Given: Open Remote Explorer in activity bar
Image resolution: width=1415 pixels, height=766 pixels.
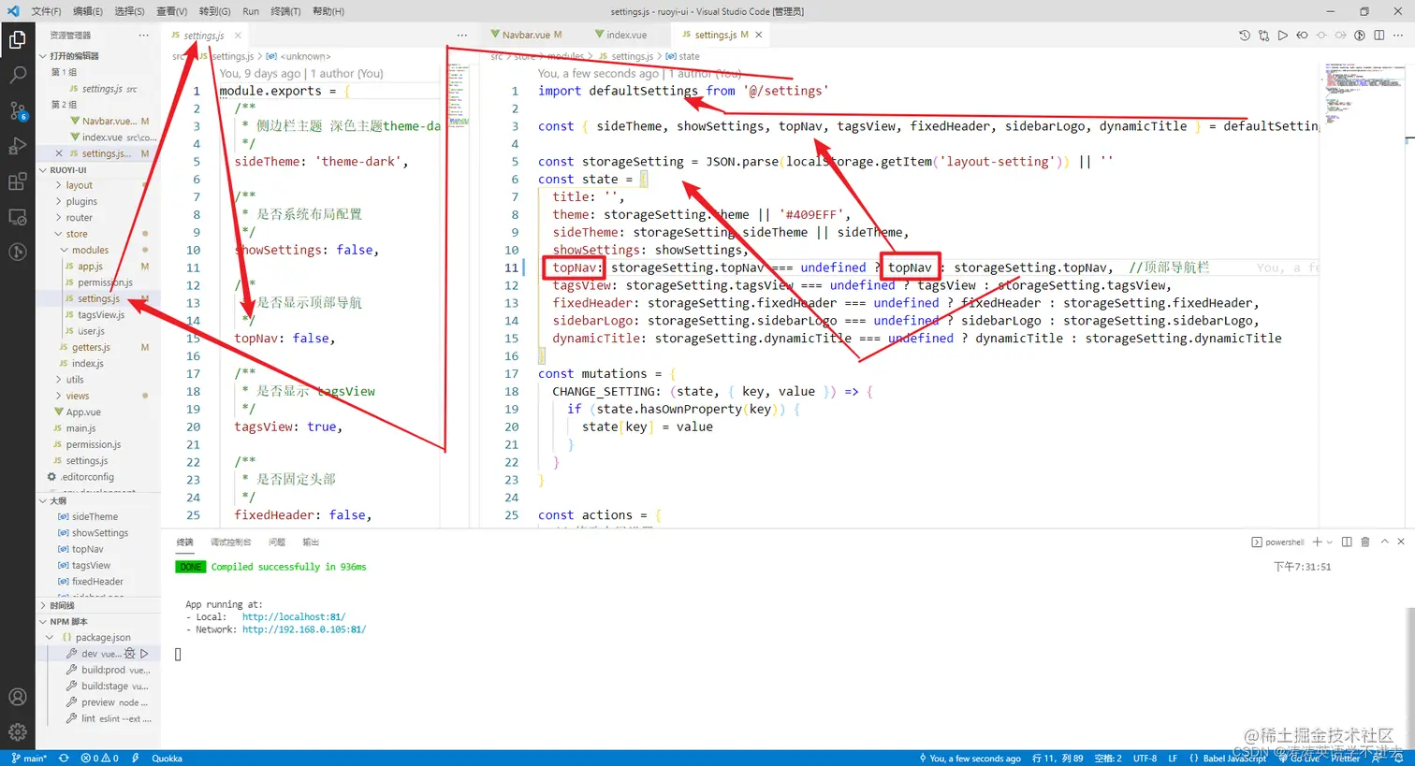Looking at the screenshot, I should (17, 217).
